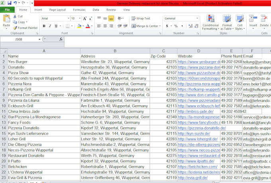
Task: Open the belchicken.com hyperlink
Action: click(x=198, y=167)
